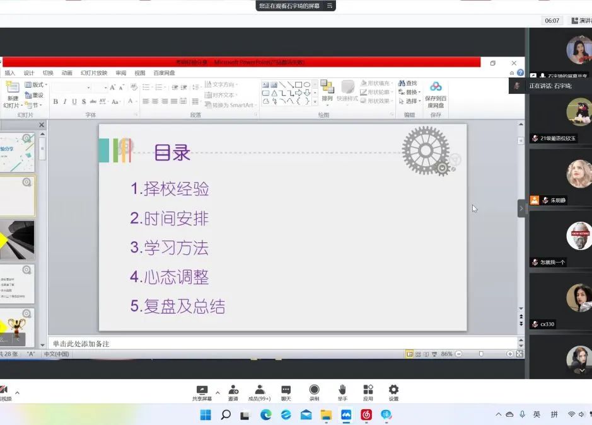Open Windows Start menu
Screen dimensions: 592x425
pos(206,415)
